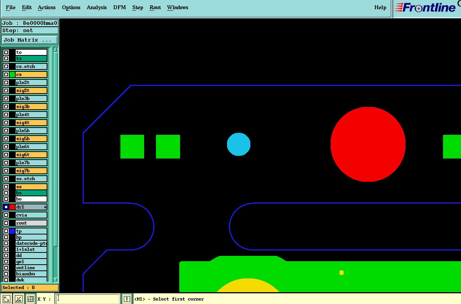Click the Selected : 0 status field

pyautogui.click(x=30, y=288)
